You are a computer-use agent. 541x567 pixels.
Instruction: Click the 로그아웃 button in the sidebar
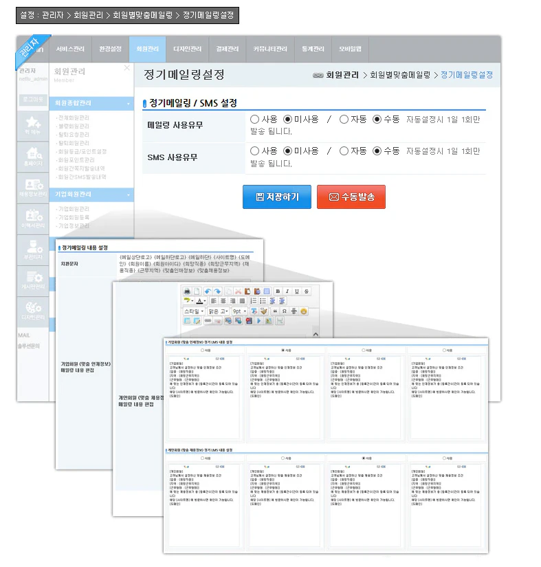point(33,100)
